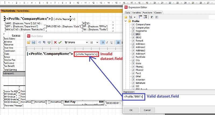Click Cancel in Expression Editor
215x115 pixels.
(147, 110)
